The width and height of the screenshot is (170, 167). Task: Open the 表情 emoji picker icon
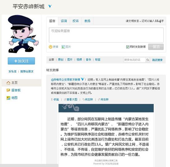pos(50,47)
